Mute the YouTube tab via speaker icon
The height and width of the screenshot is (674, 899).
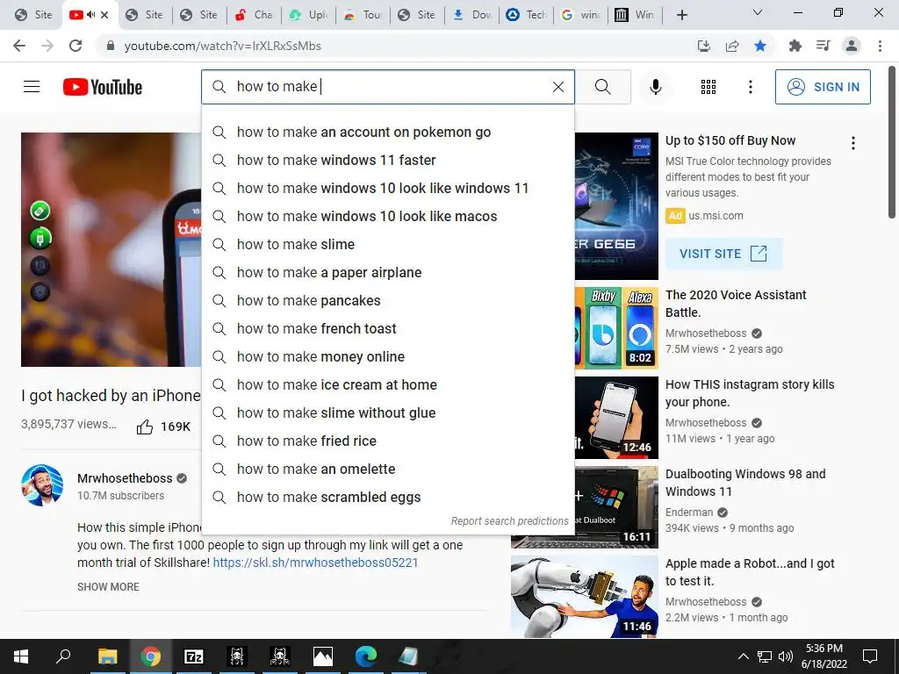click(90, 15)
